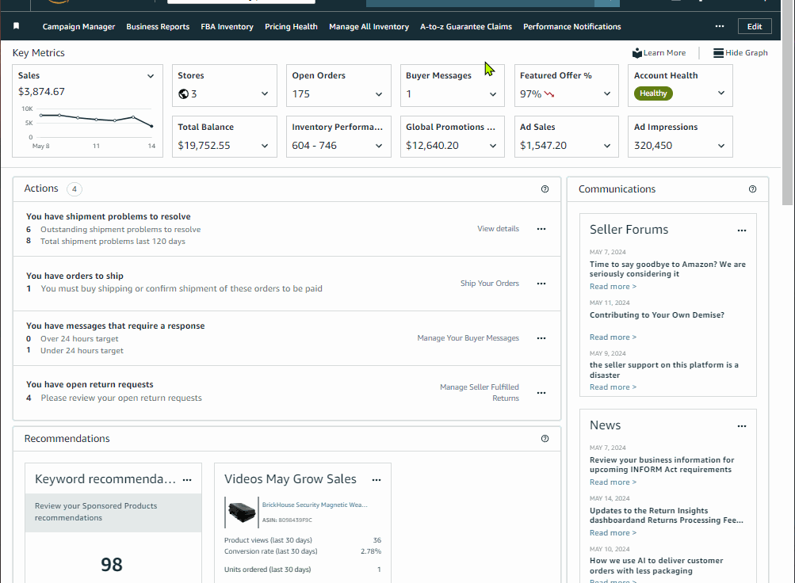Click the Edit button in nav bar

755,26
